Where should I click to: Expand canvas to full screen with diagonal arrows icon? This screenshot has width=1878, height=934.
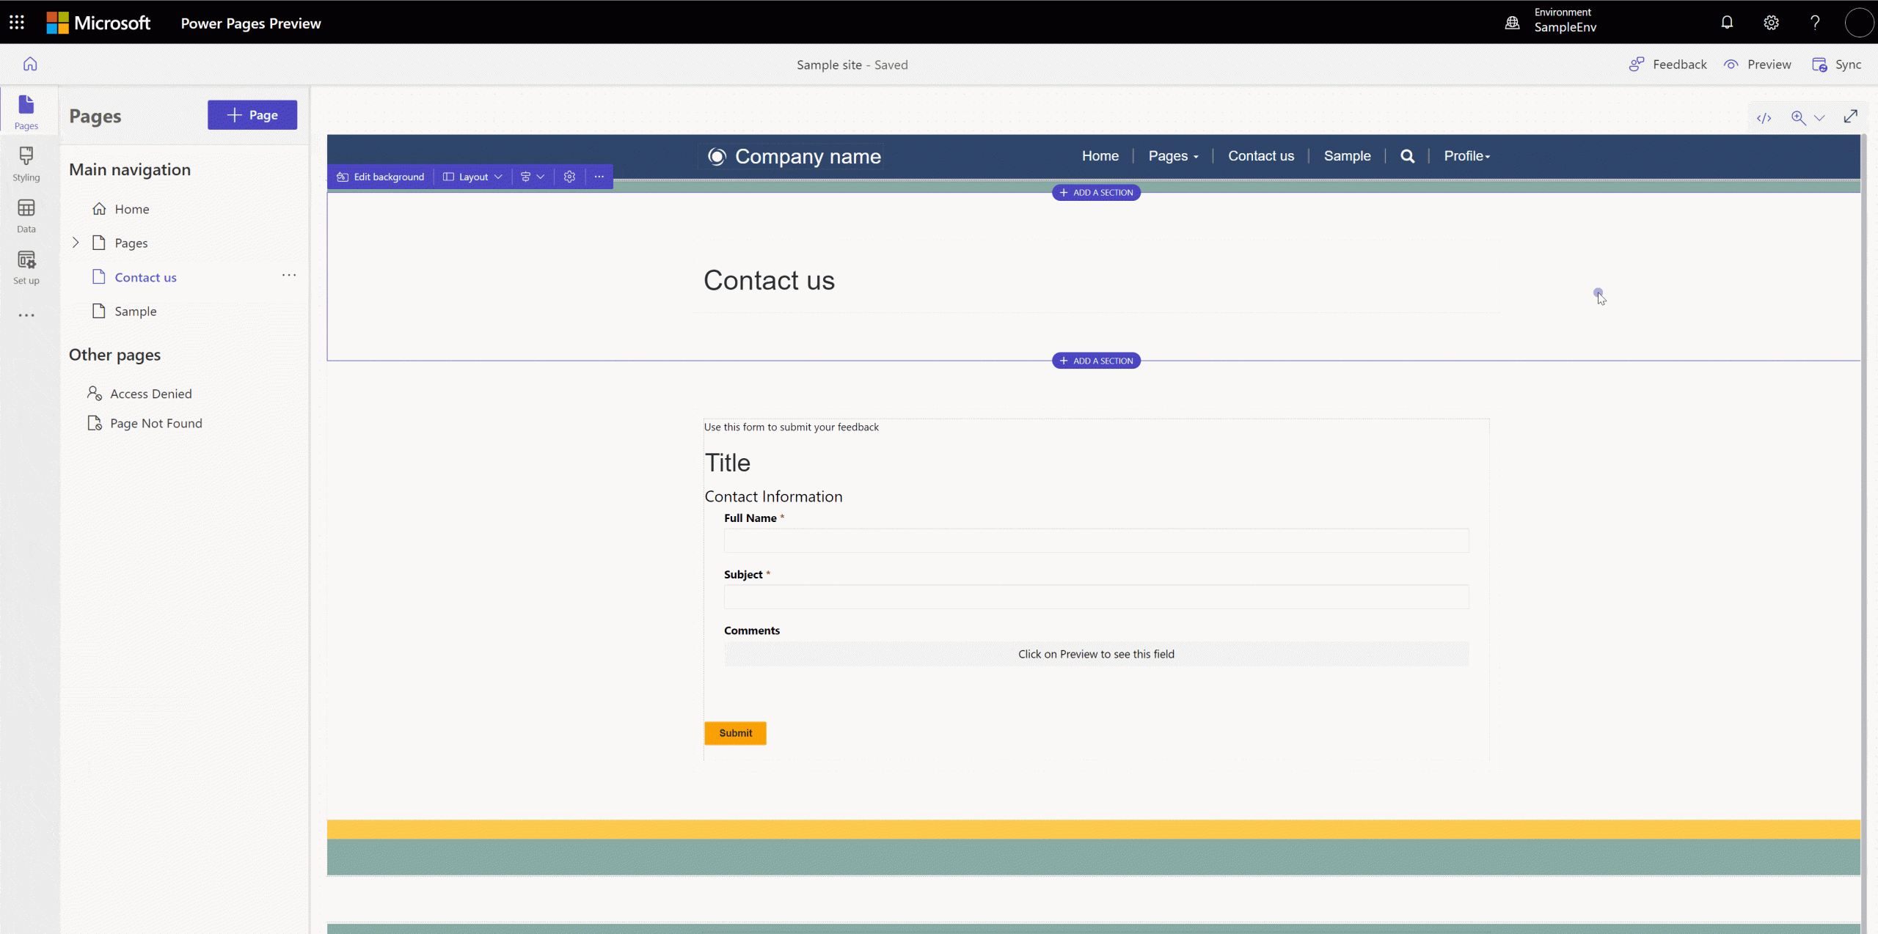1851,117
